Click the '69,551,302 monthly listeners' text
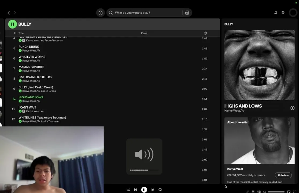The width and height of the screenshot is (299, 193). pos(246,175)
